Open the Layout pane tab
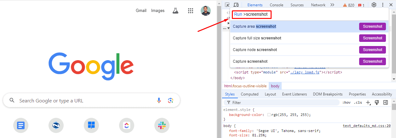The height and width of the screenshot is (138, 396). pyautogui.click(x=270, y=94)
